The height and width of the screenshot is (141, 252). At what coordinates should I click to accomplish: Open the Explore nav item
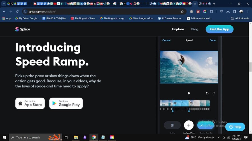pyautogui.click(x=178, y=29)
